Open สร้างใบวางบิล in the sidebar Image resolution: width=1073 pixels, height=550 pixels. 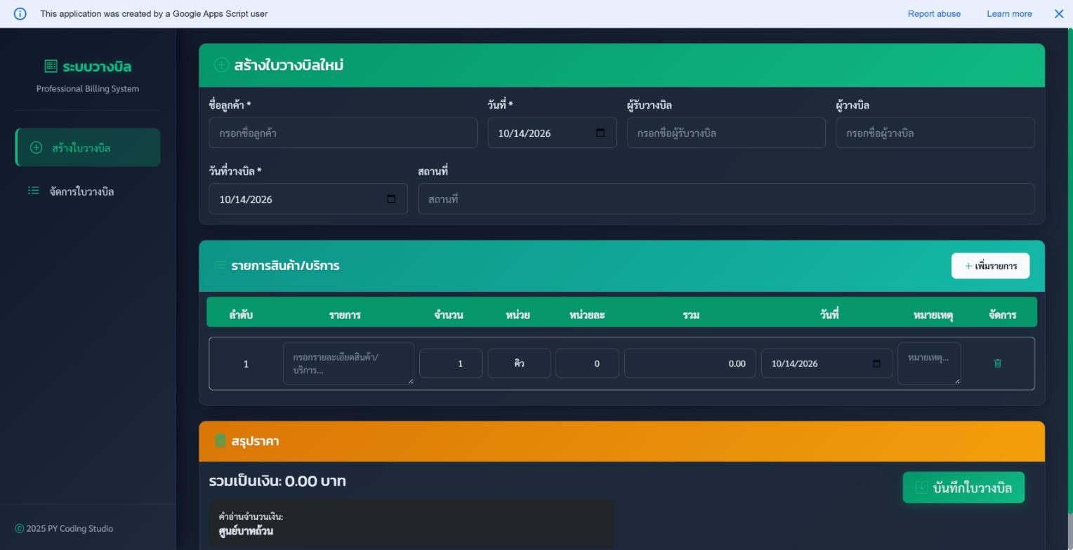88,147
